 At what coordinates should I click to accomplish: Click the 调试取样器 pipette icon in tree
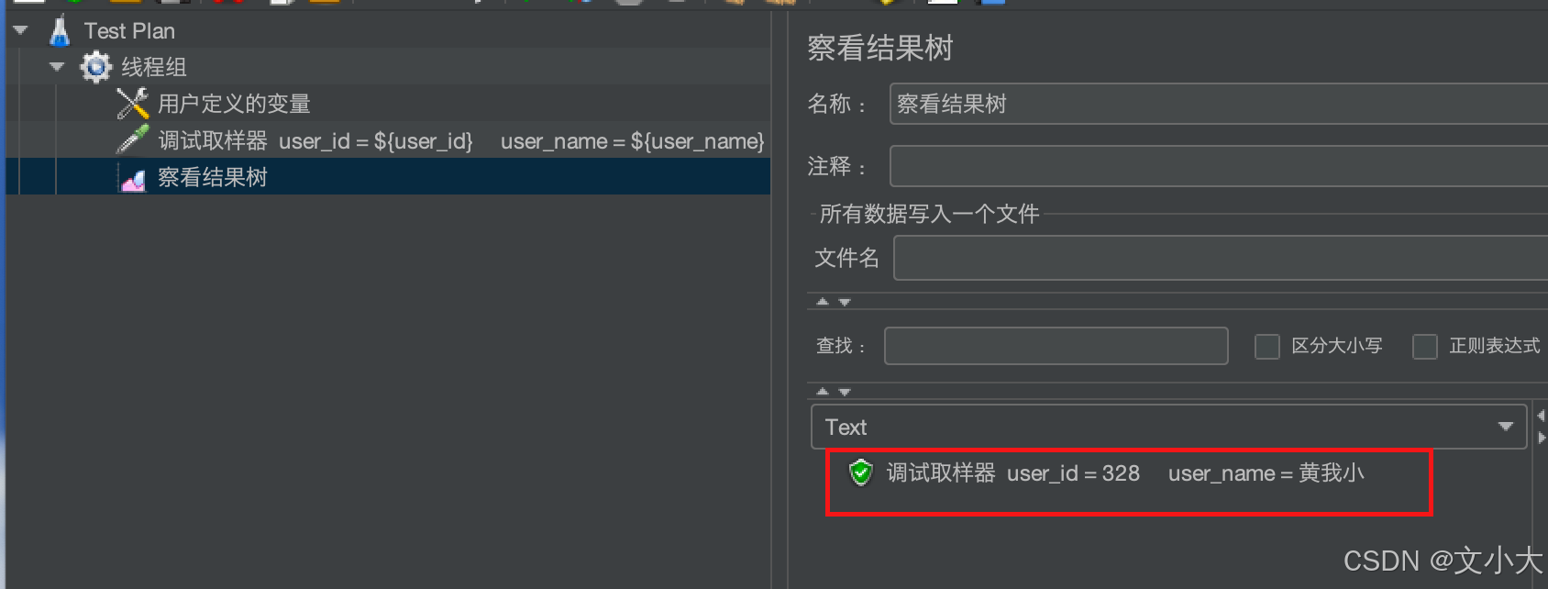tap(132, 139)
